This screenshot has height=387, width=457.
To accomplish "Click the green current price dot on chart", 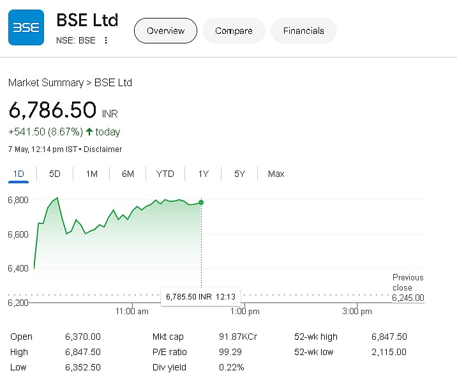I will pyautogui.click(x=201, y=202).
